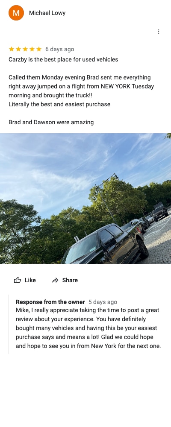Click the Share arrow icon
Screen dimensions: 171x427
[x=55, y=280]
